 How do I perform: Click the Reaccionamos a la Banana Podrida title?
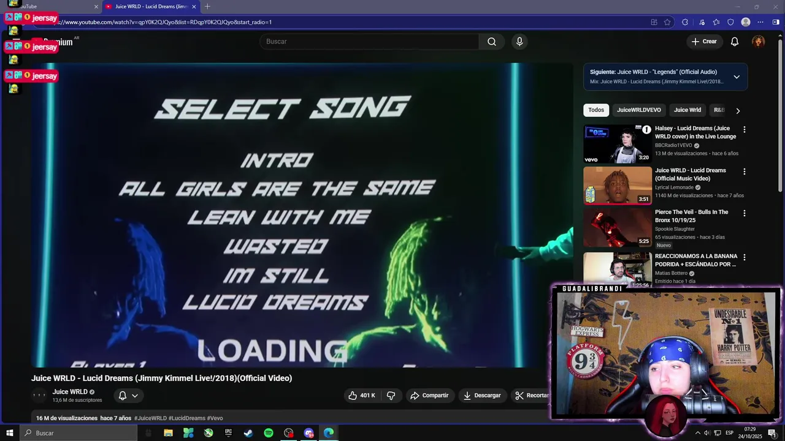[695, 260]
